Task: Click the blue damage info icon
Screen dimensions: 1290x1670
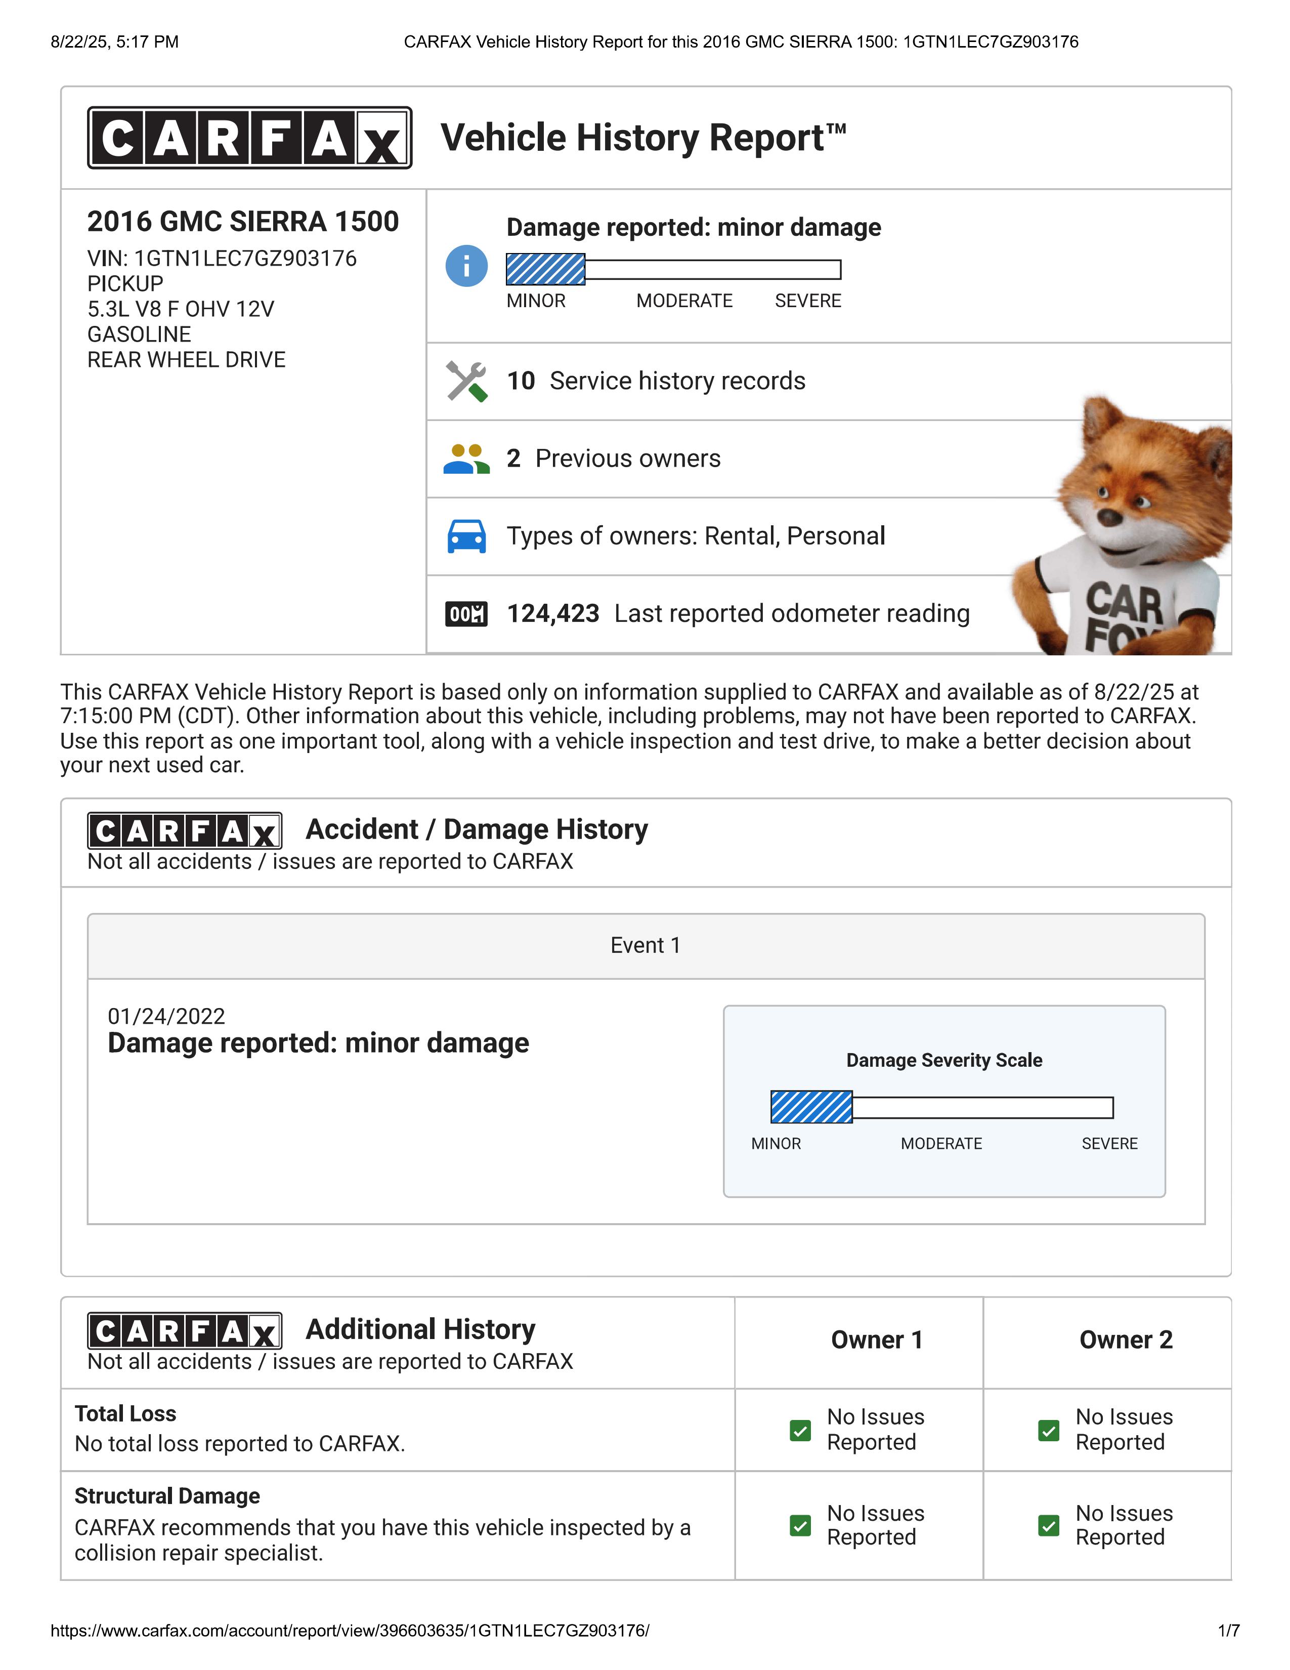Action: 466,266
